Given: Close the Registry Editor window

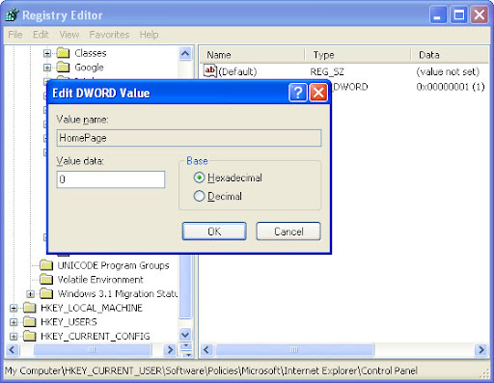Looking at the screenshot, I should (480, 14).
